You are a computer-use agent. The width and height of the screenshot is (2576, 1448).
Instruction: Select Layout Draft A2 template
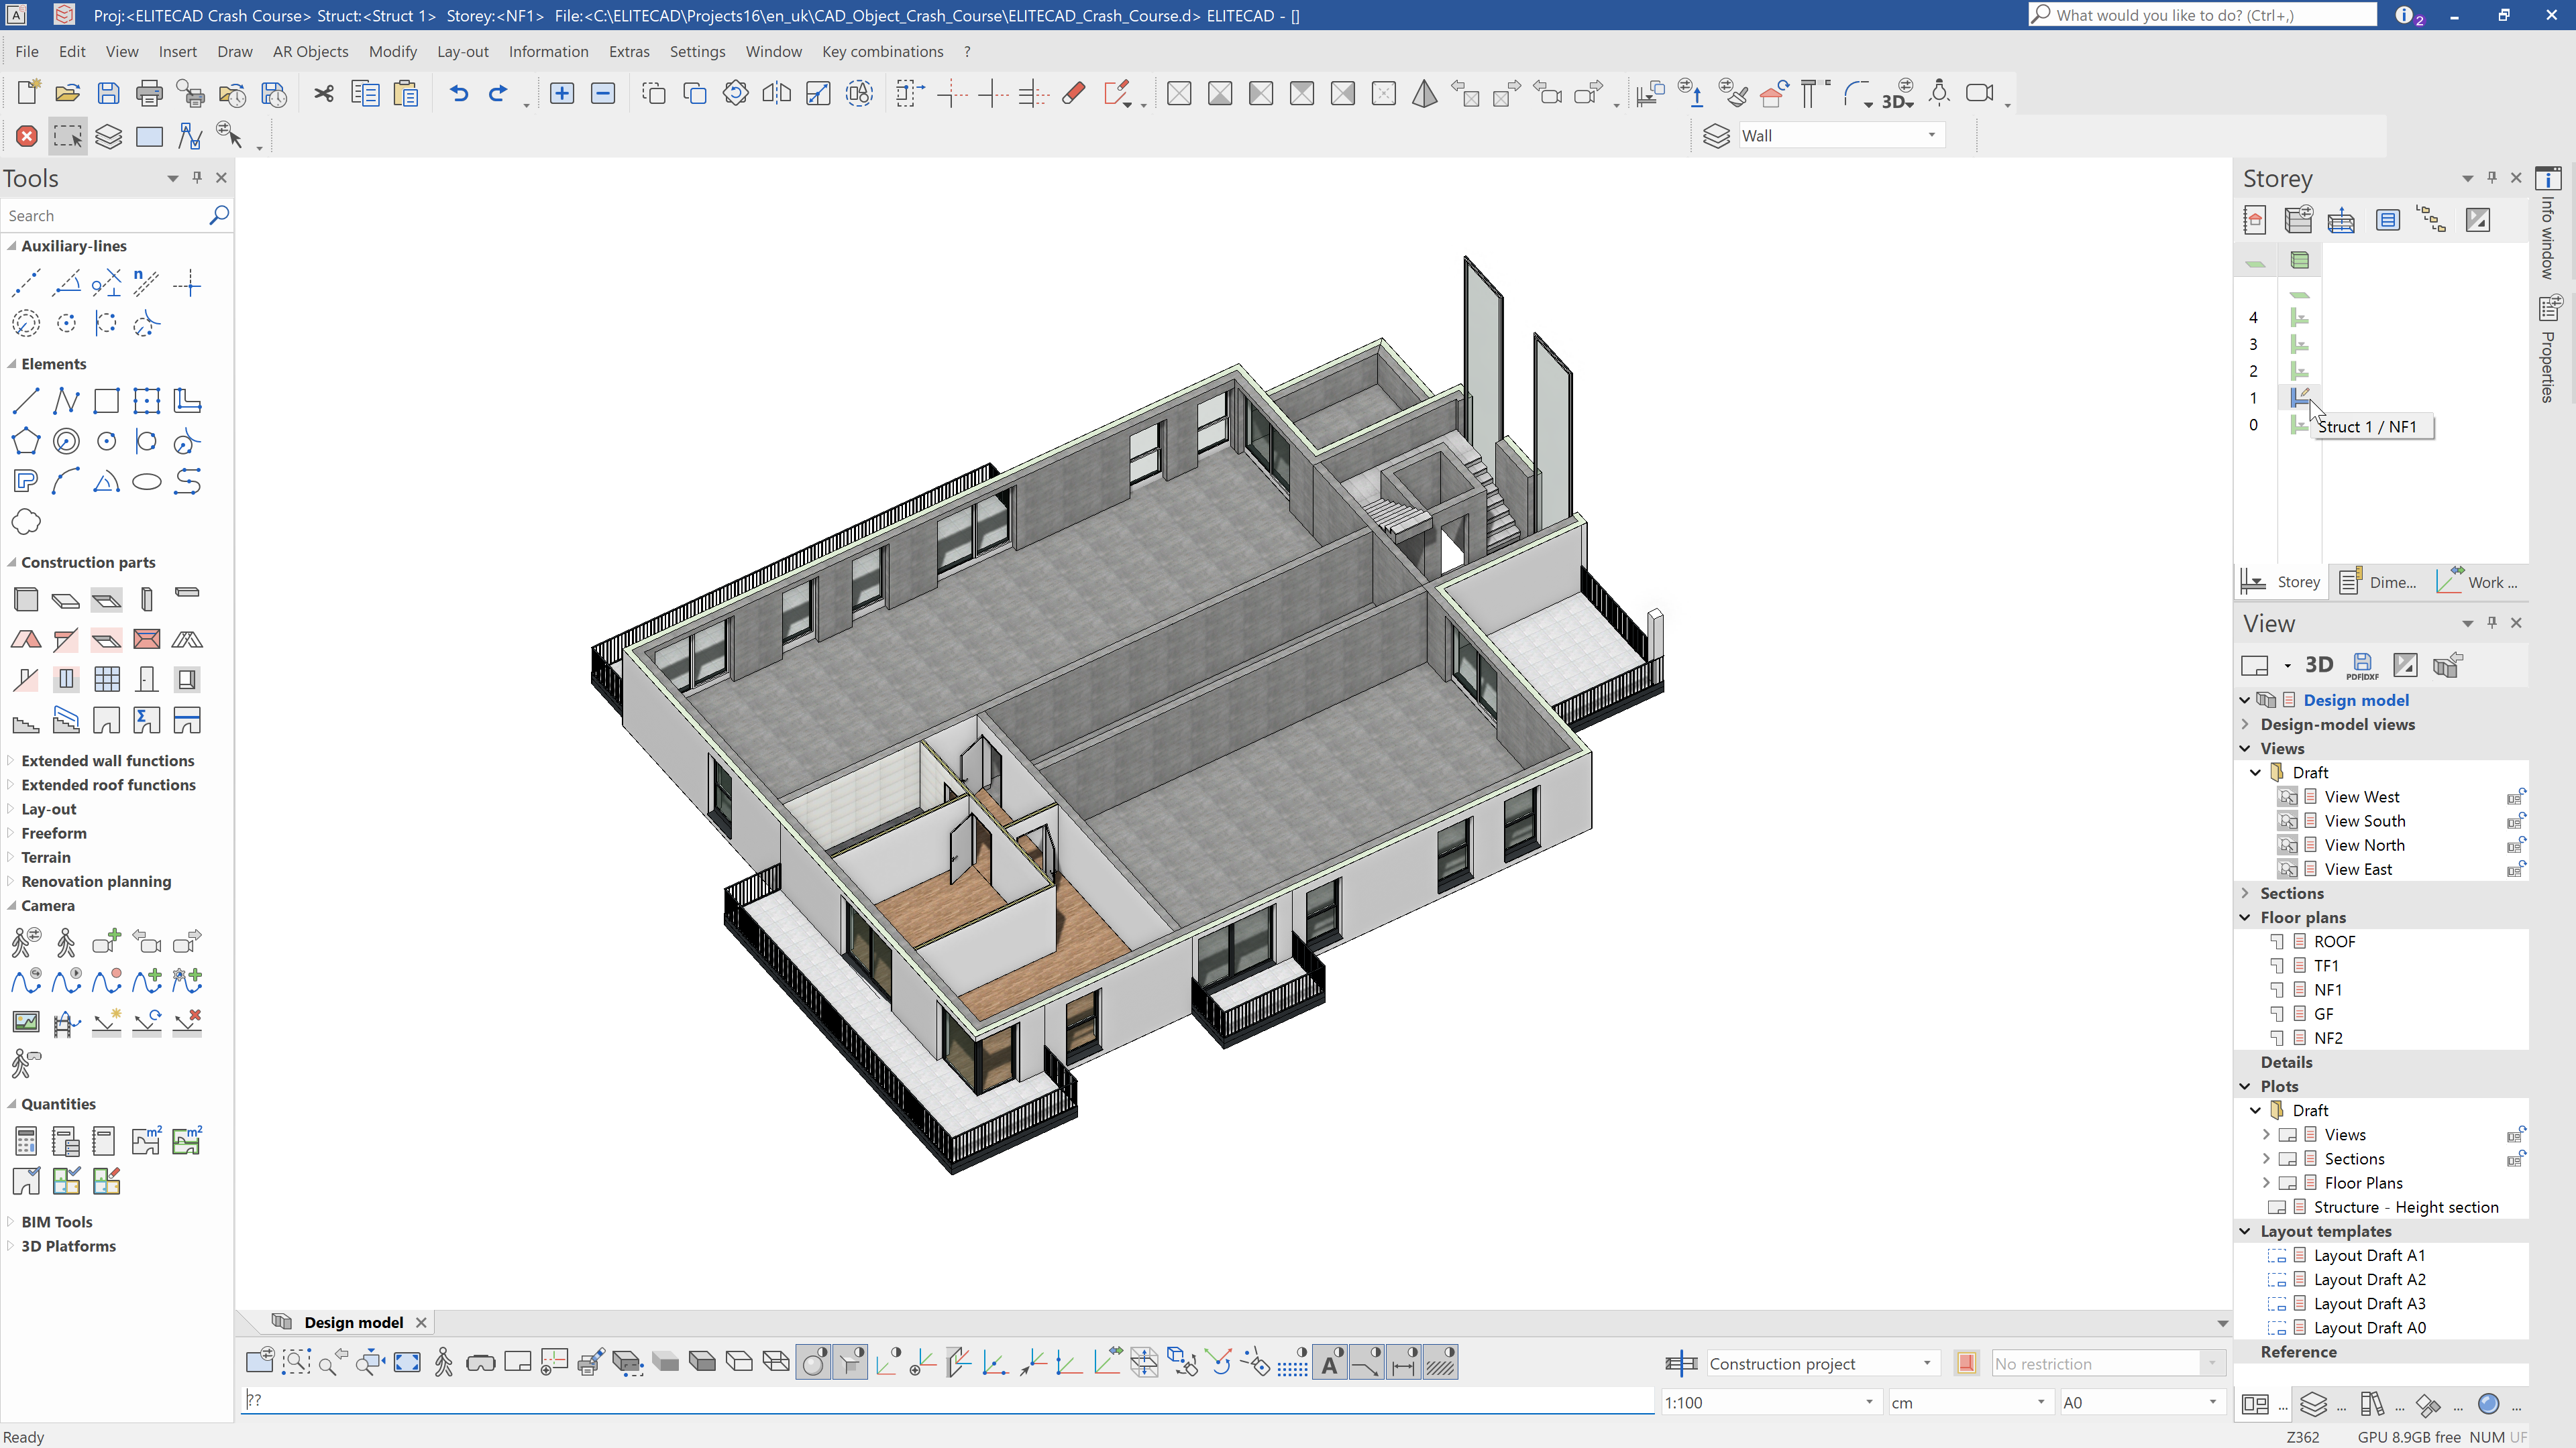click(x=2369, y=1279)
